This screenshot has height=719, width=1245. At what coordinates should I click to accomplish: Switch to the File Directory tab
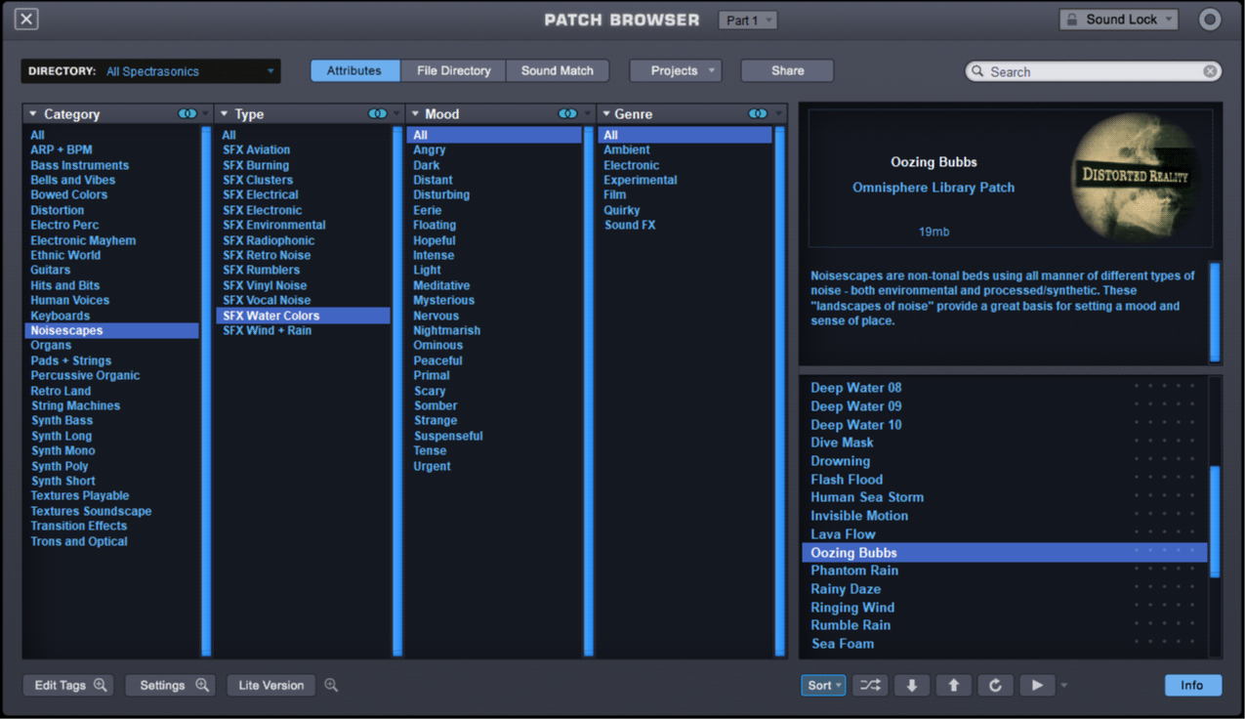point(454,71)
